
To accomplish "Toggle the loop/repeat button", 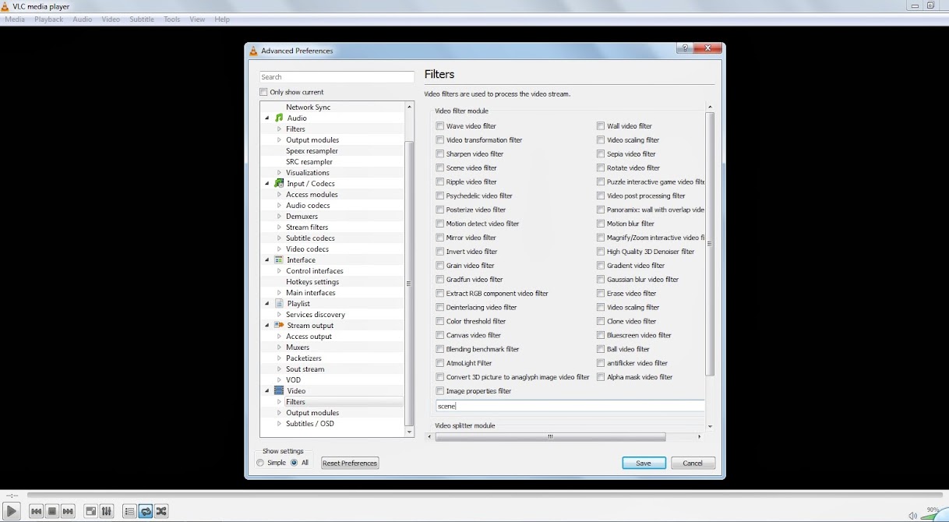I will (x=146, y=511).
